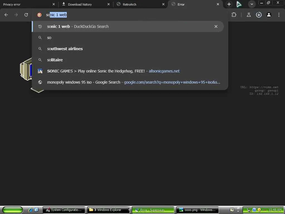
Task: Choose the 'so' search suggestion
Action: coord(127,38)
